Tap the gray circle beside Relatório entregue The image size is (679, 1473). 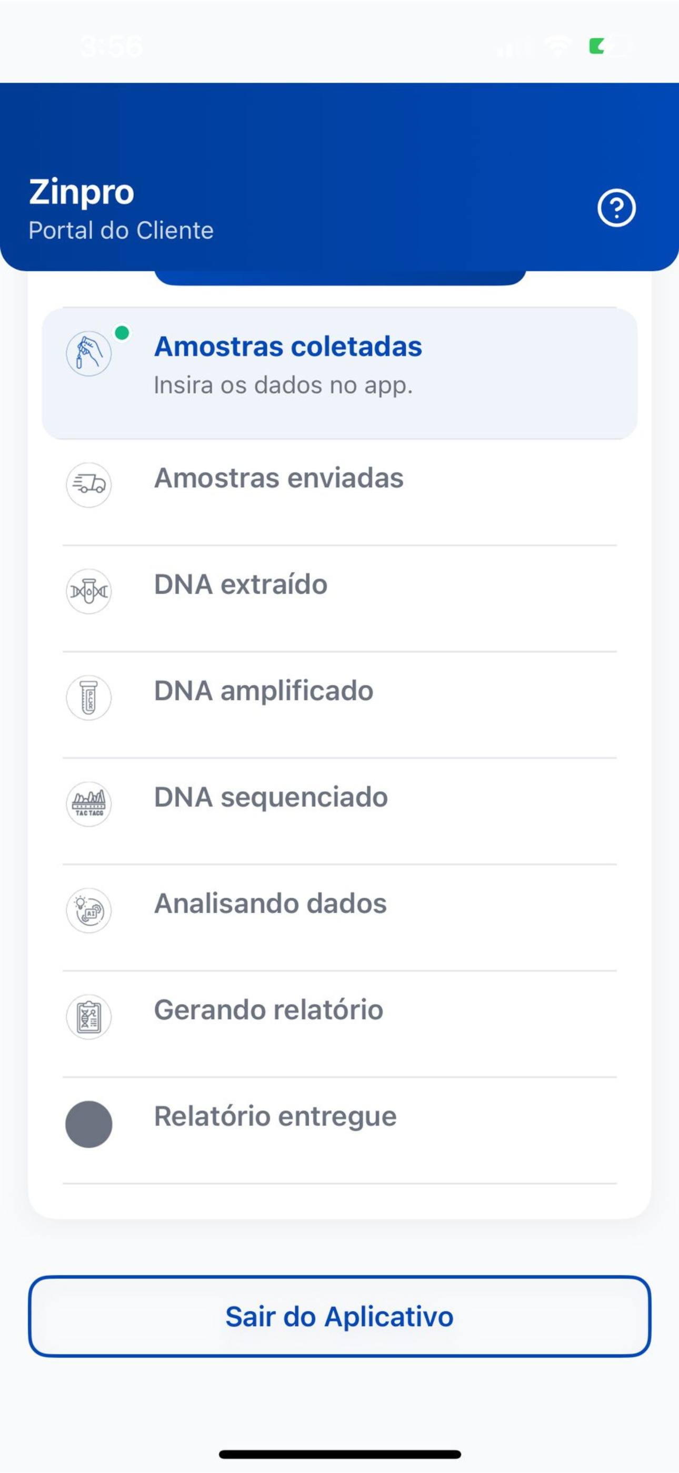pyautogui.click(x=88, y=1124)
